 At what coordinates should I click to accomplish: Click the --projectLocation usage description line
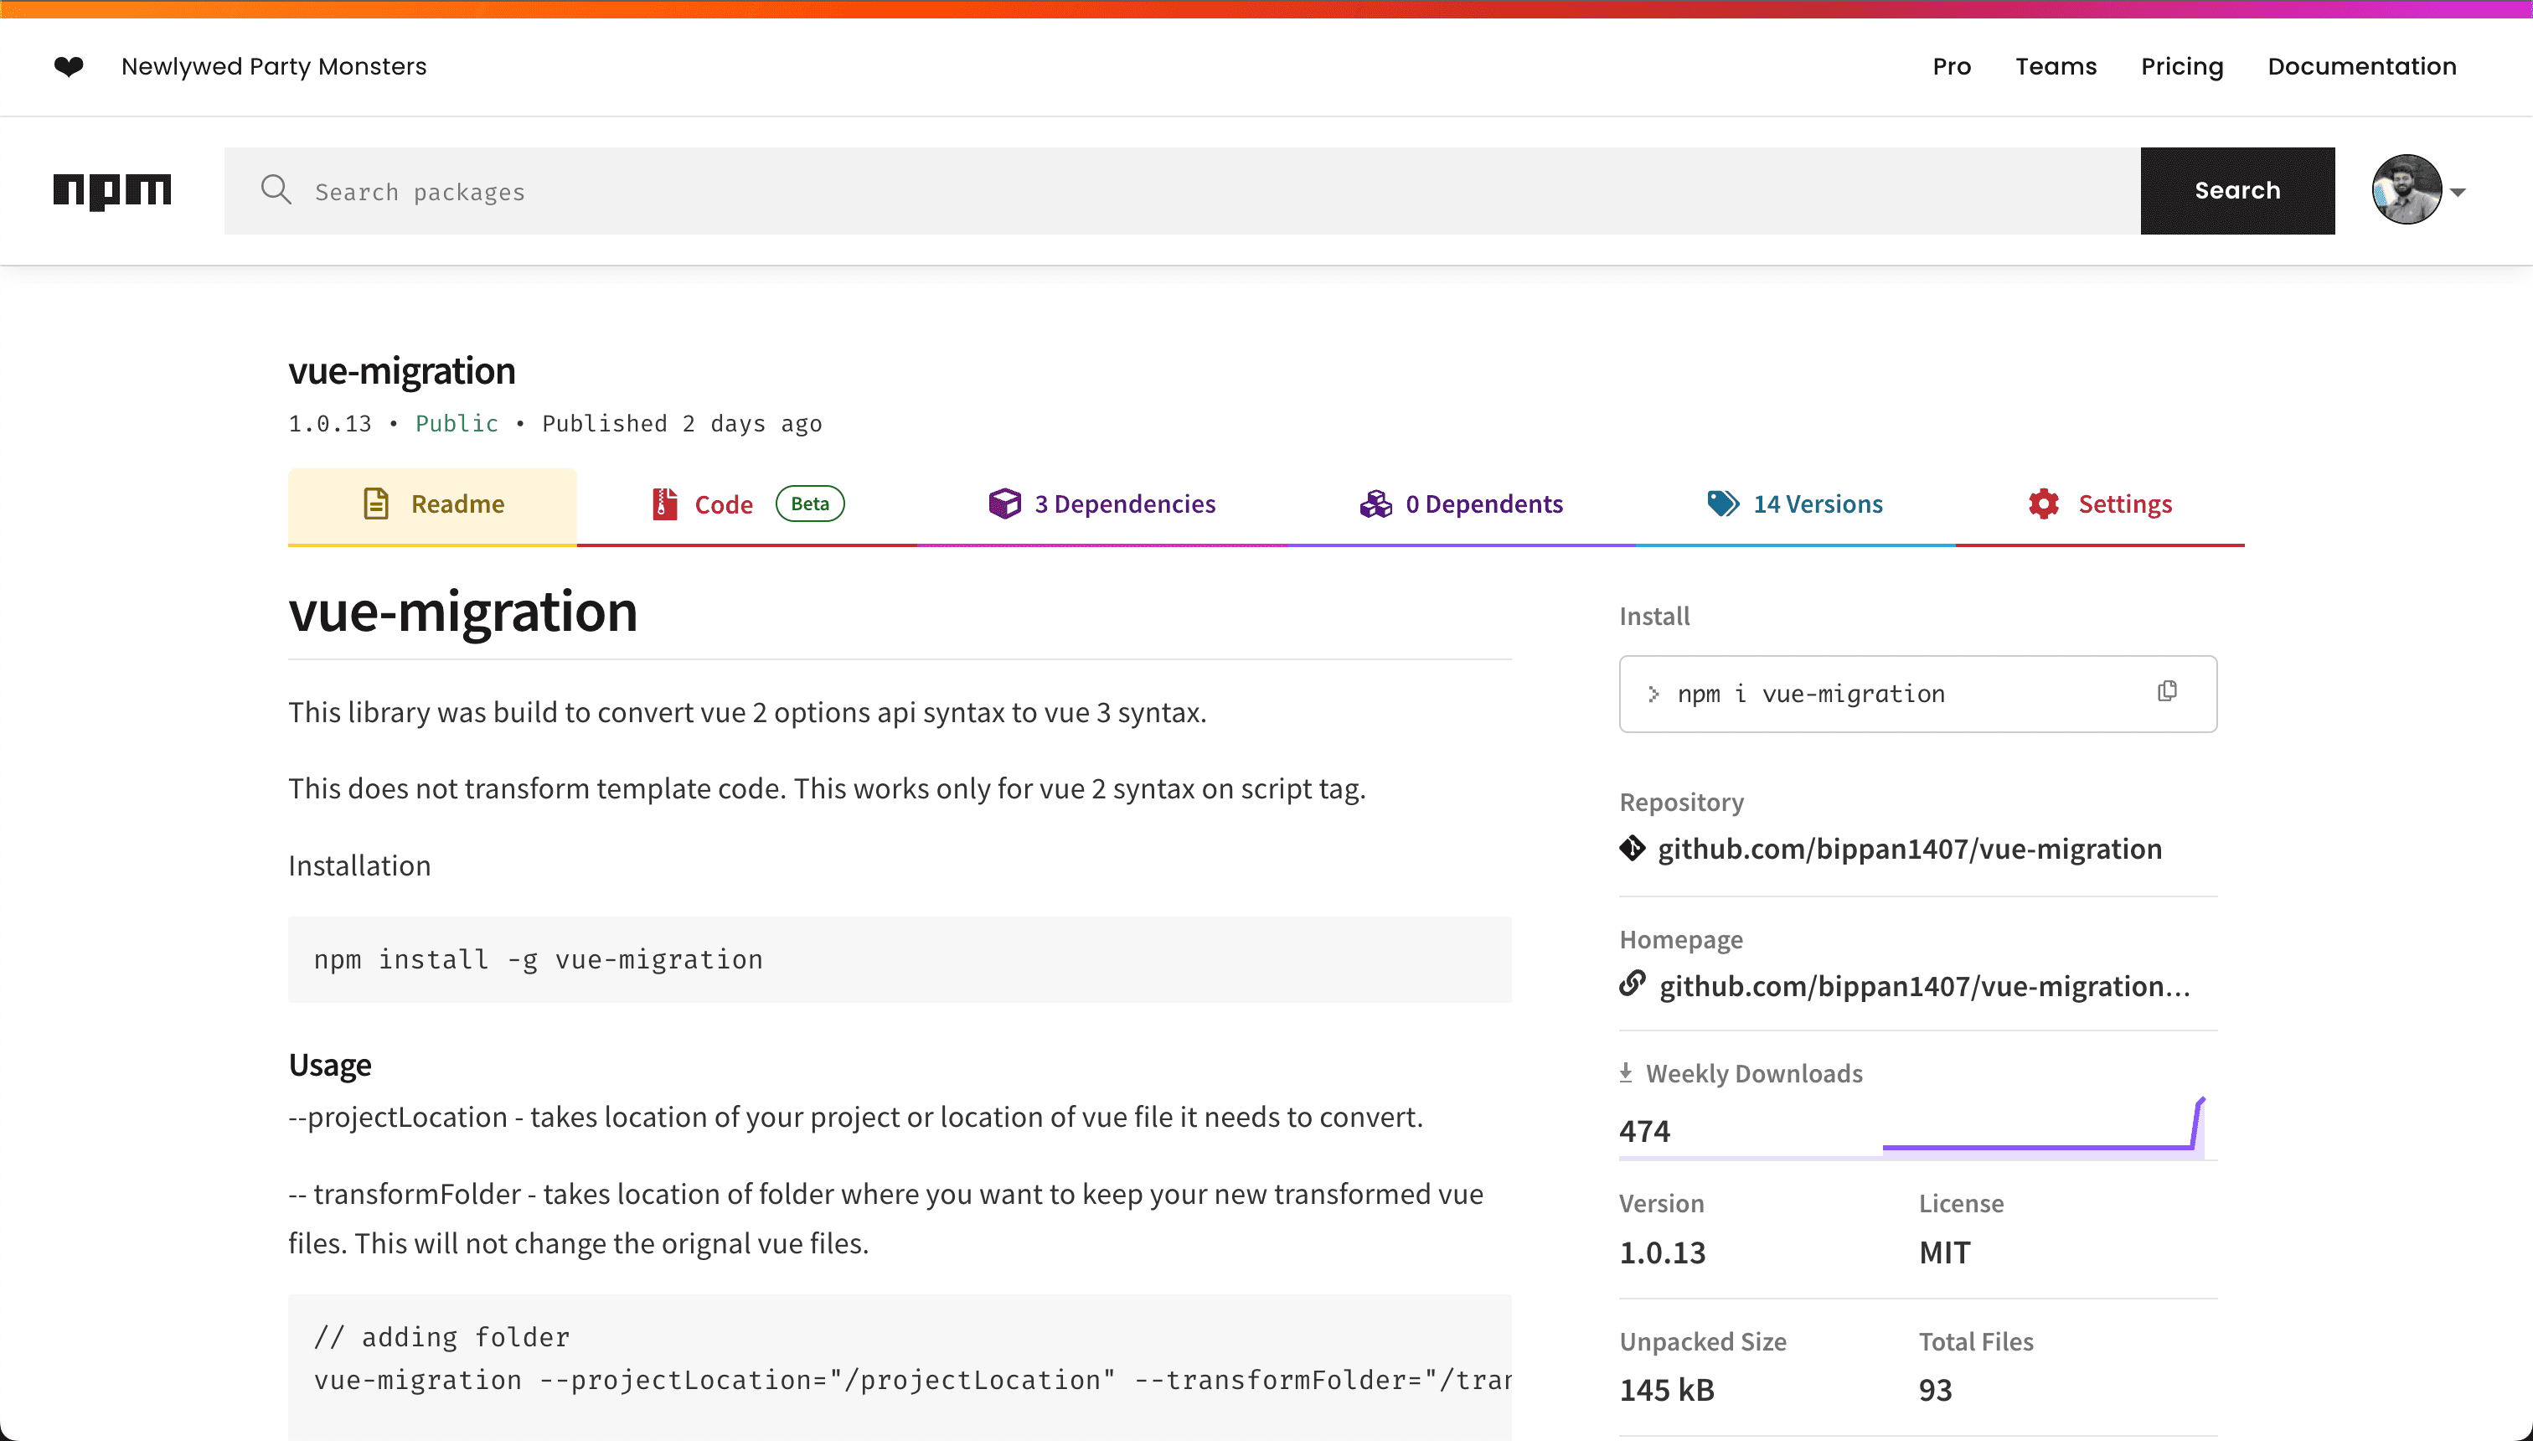(856, 1118)
